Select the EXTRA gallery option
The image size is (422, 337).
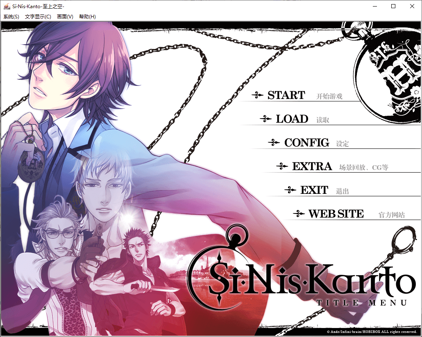coord(312,166)
